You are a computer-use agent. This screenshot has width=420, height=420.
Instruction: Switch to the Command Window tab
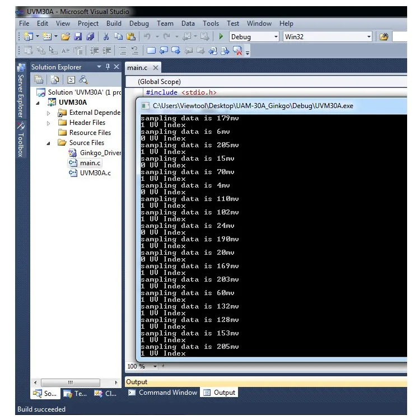click(x=162, y=393)
